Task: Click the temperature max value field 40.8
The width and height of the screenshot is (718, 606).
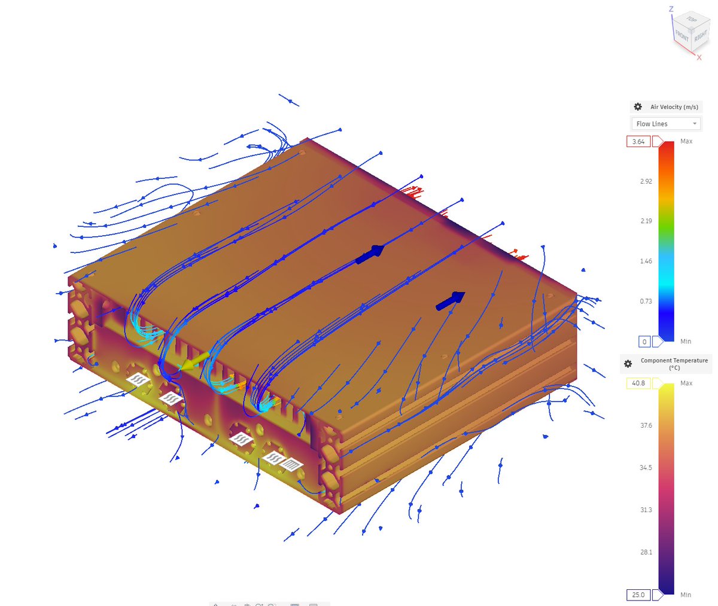Action: [x=638, y=383]
